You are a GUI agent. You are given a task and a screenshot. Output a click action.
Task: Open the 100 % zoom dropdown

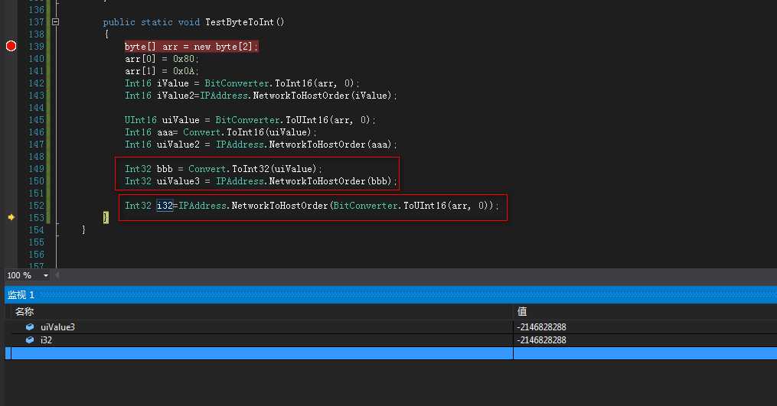(46, 275)
